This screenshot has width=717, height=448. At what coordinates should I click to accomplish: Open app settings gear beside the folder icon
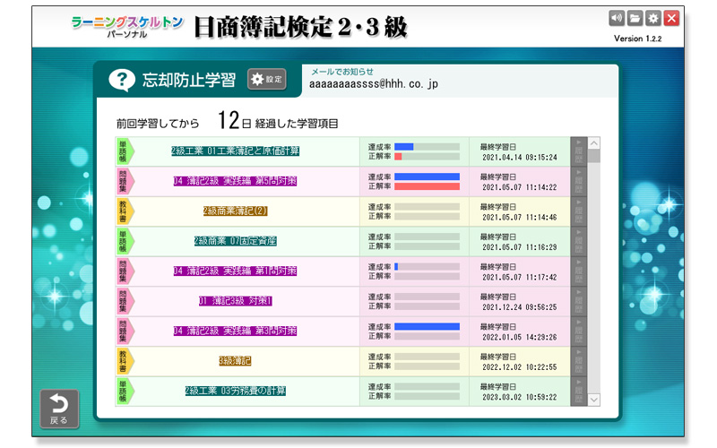(653, 18)
